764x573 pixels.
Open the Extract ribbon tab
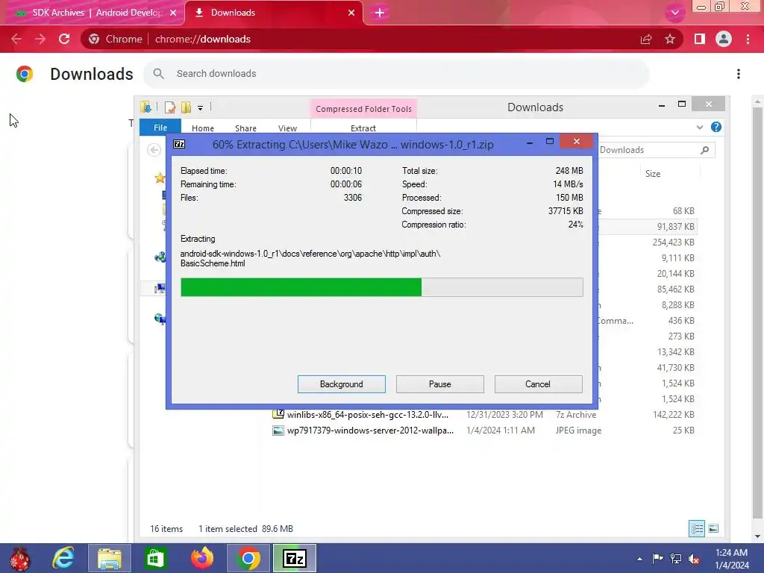pyautogui.click(x=363, y=128)
